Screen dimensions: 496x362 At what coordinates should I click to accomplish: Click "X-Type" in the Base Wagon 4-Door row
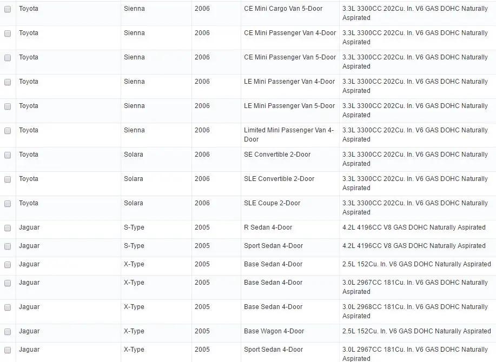coord(134,331)
